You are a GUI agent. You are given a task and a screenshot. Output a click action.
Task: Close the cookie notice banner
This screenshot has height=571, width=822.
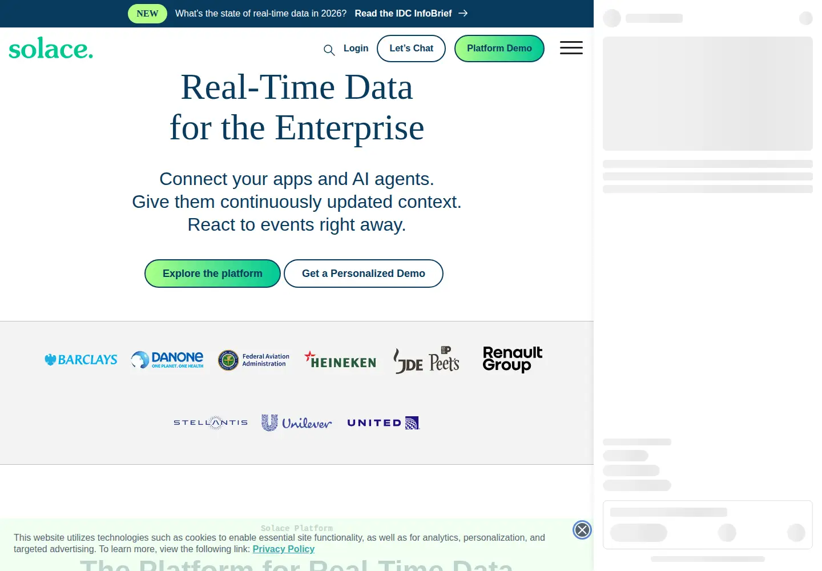pos(582,530)
